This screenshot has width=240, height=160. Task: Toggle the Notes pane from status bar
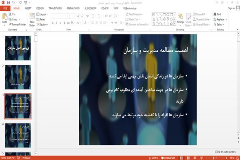[153, 158]
